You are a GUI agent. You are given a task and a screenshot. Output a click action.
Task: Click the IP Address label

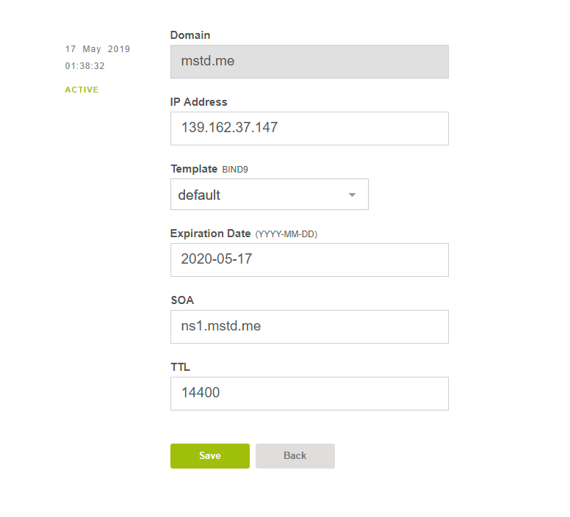pyautogui.click(x=198, y=102)
